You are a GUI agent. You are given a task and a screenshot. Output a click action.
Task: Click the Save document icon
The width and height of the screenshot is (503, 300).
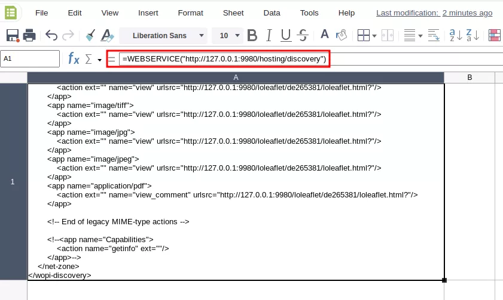pos(13,36)
